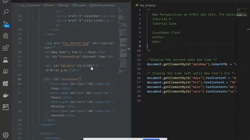Click the 2:45:12 p.m. time text
The width and height of the screenshot is (250, 140).
(57, 70)
